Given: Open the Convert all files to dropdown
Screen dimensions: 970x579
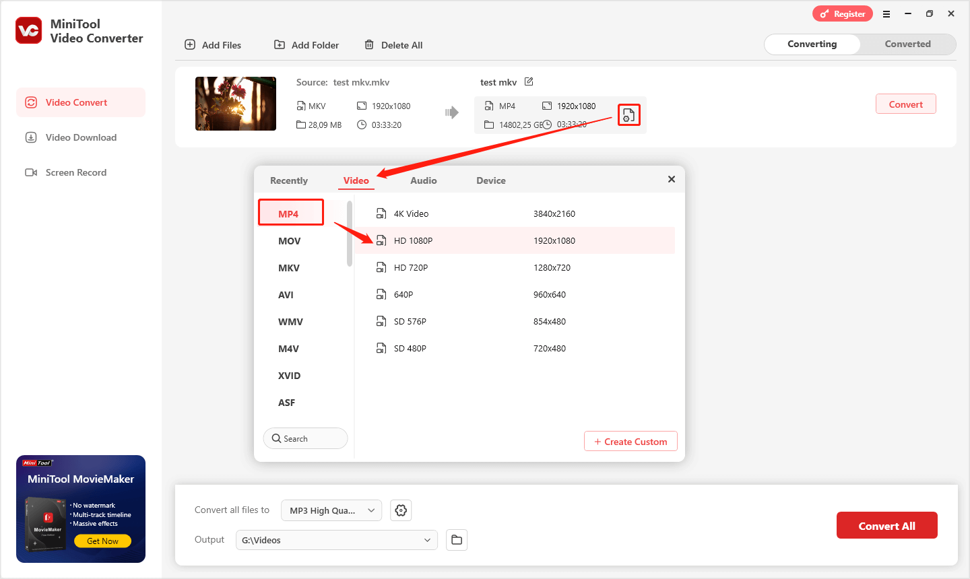Looking at the screenshot, I should click(331, 510).
